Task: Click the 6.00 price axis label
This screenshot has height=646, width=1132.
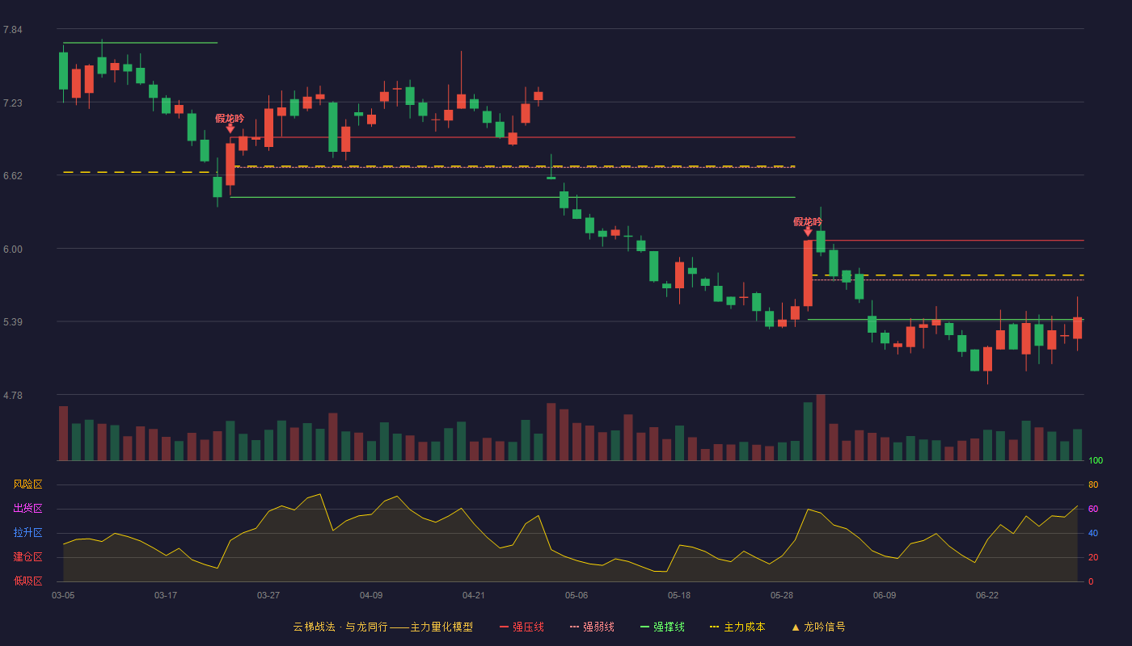Action: pyautogui.click(x=12, y=250)
